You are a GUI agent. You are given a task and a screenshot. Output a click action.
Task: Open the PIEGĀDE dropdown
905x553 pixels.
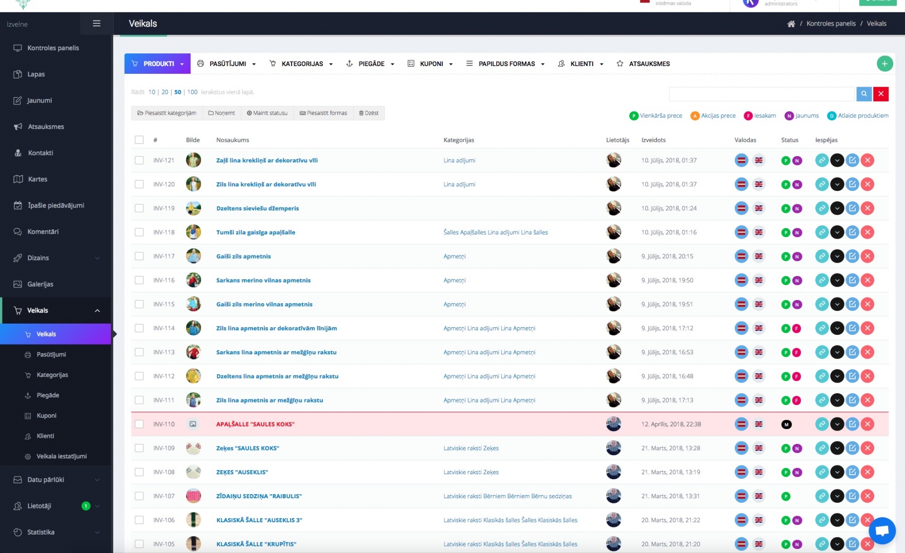pos(370,63)
